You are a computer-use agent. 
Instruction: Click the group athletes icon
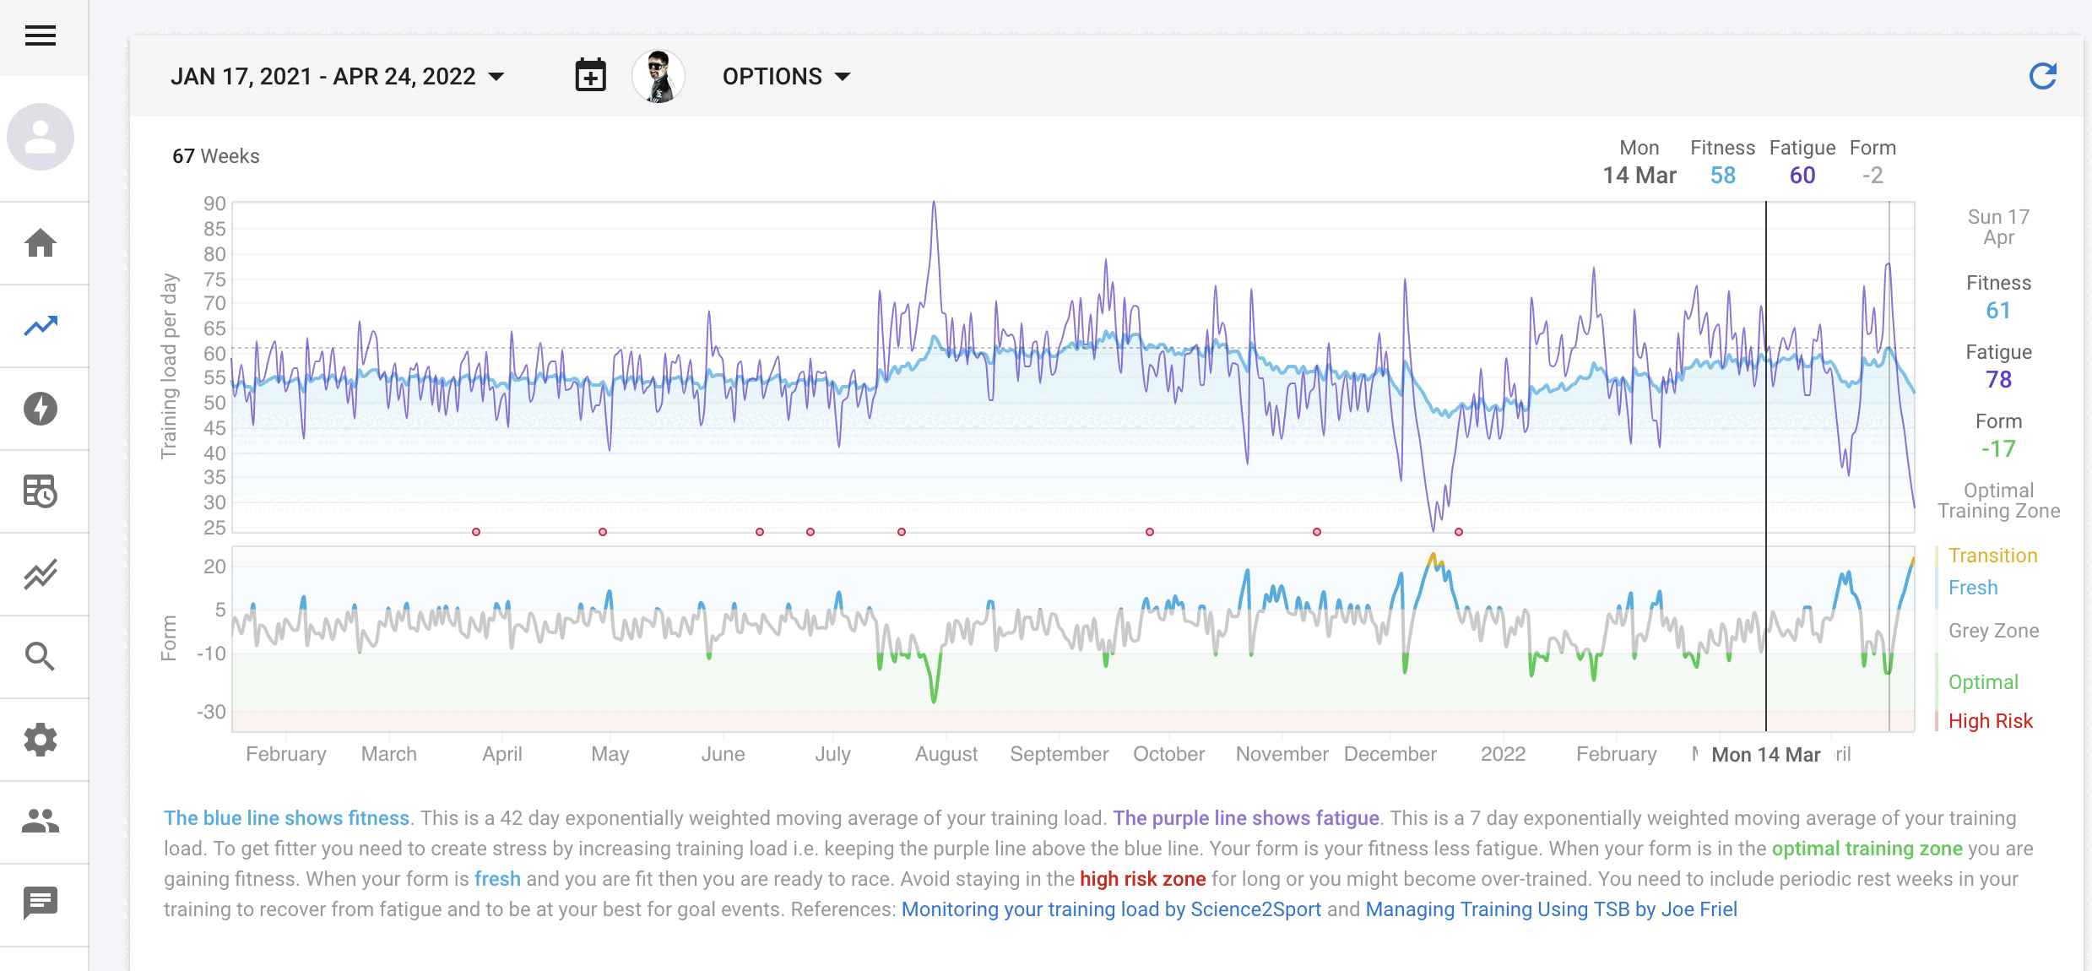tap(40, 821)
